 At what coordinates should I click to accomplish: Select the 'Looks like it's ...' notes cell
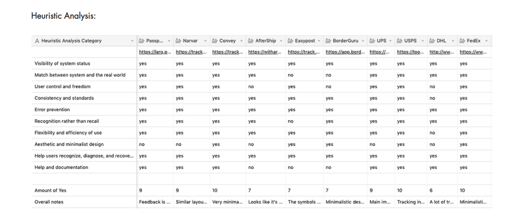pyautogui.click(x=264, y=202)
